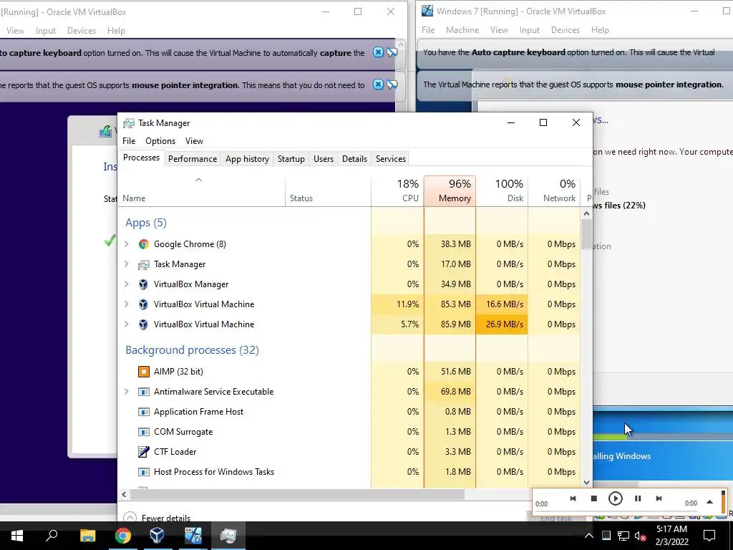Open the Action Center notifications icon
The height and width of the screenshot is (550, 733).
pyautogui.click(x=709, y=536)
